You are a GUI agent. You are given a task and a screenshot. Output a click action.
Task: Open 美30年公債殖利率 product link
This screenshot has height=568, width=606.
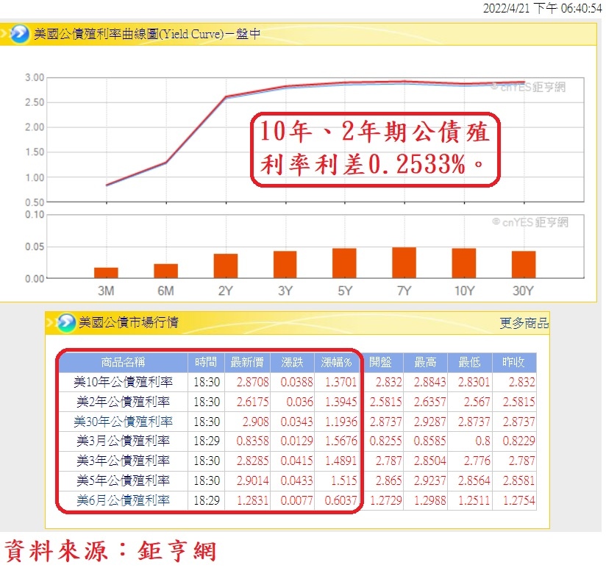124,422
